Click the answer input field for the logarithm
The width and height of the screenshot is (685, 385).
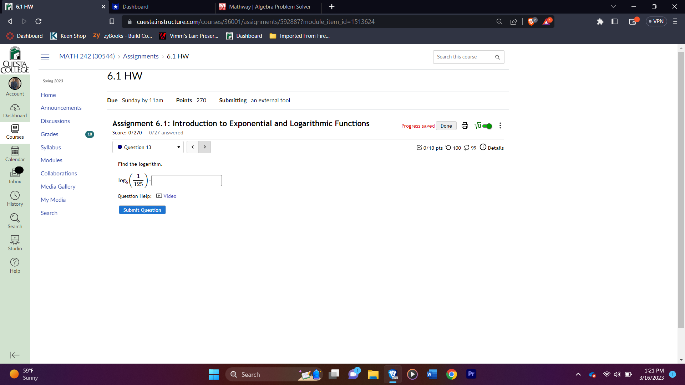[x=186, y=180]
